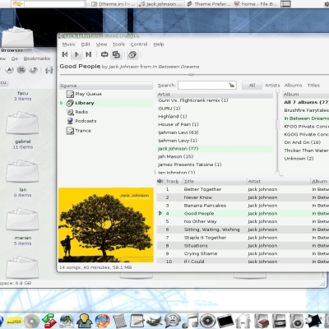329x329 pixels.
Task: Expand the Library source tree arrow
Action: 62,103
